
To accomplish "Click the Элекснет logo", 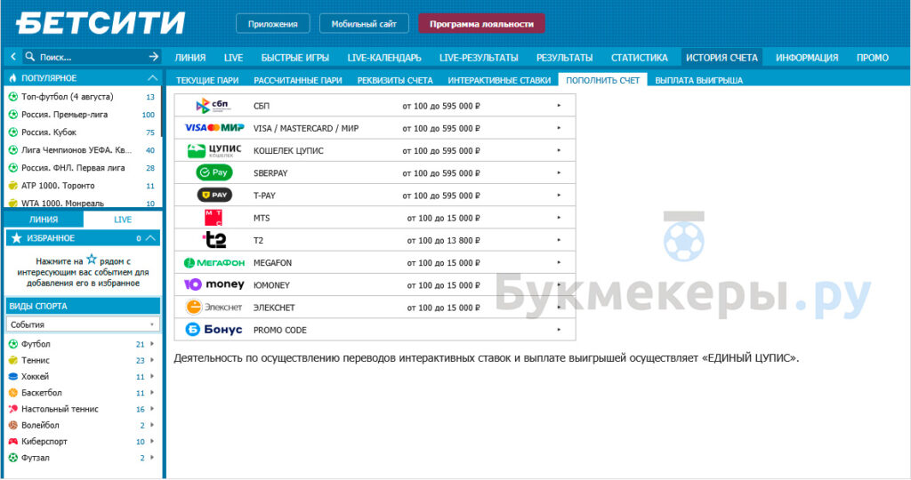I will pyautogui.click(x=214, y=307).
